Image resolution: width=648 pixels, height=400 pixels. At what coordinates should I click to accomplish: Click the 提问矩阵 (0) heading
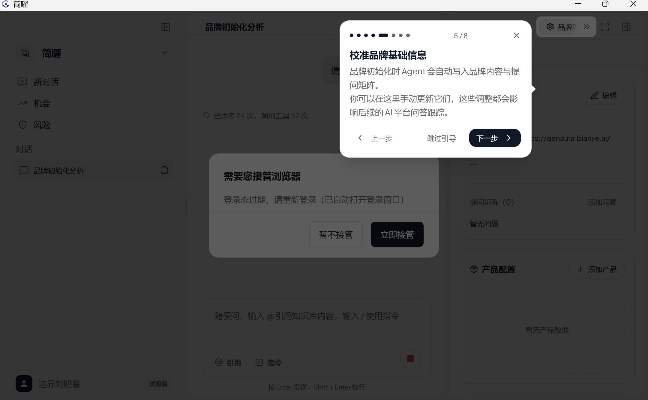click(x=492, y=202)
